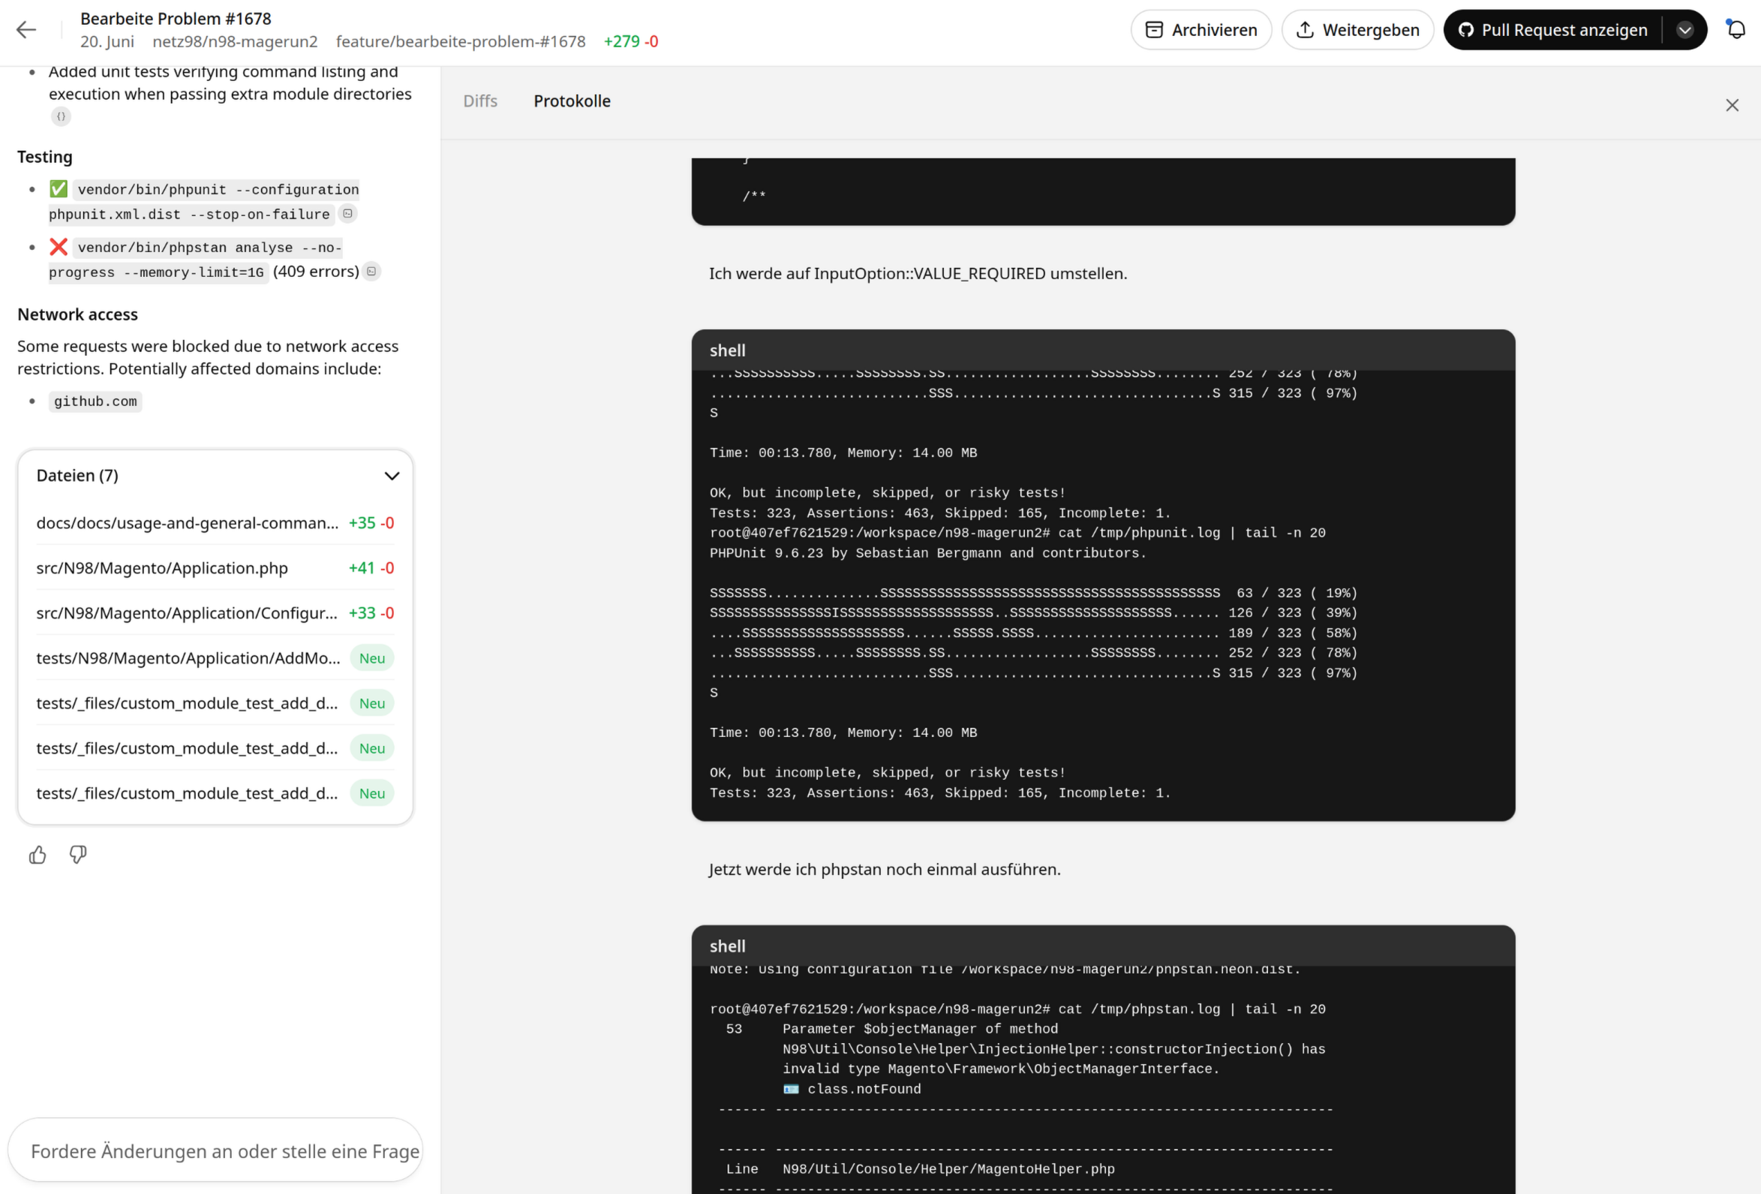Select the Protokolle tab
This screenshot has height=1194, width=1761.
tap(572, 101)
